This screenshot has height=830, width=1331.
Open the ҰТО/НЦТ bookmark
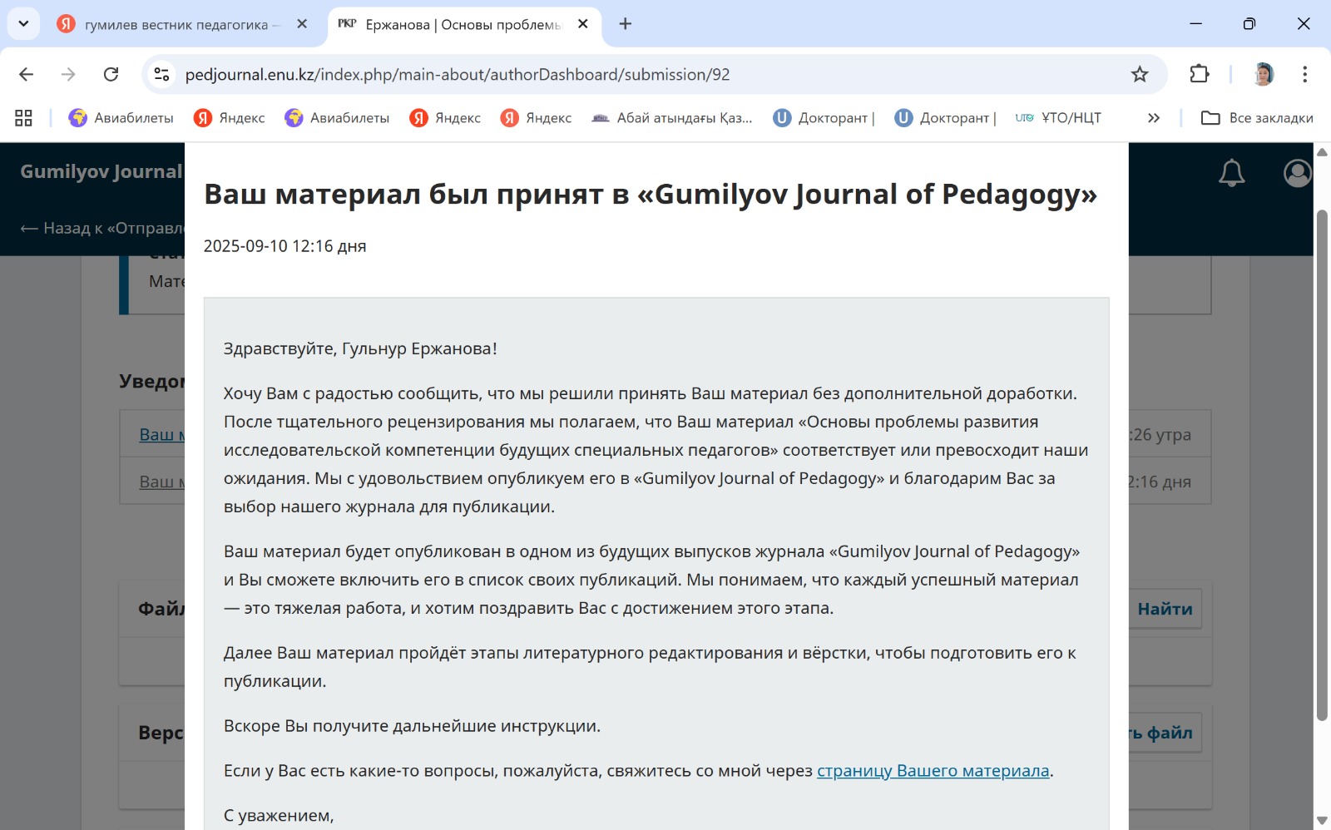(1058, 118)
